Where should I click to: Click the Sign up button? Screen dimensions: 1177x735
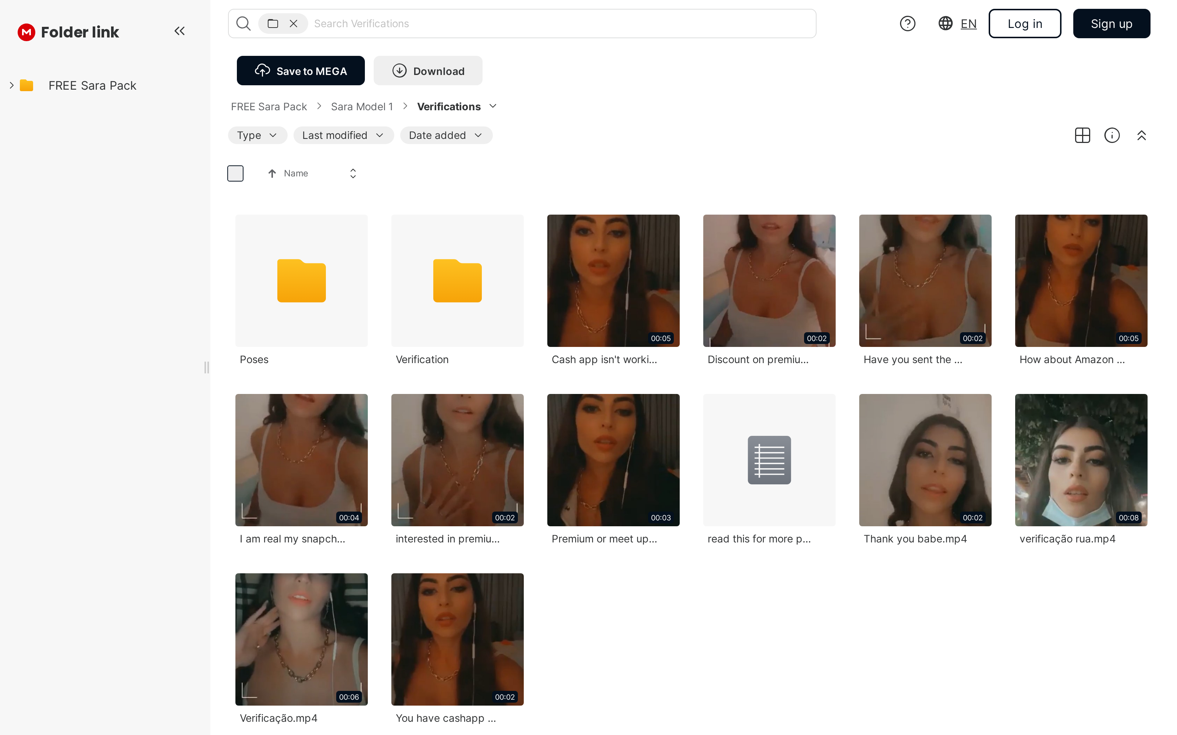coord(1111,23)
